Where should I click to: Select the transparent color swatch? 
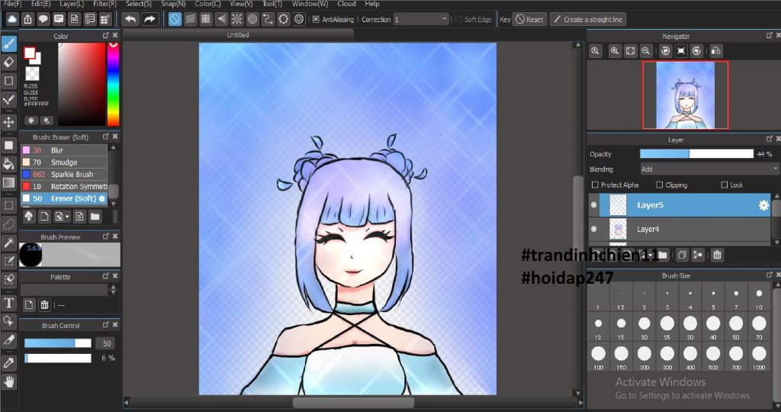[x=32, y=74]
